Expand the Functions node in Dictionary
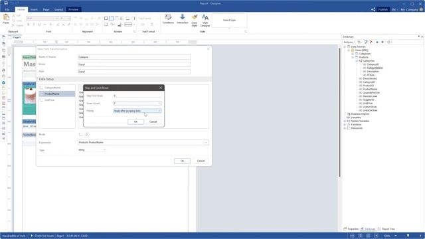 345,125
